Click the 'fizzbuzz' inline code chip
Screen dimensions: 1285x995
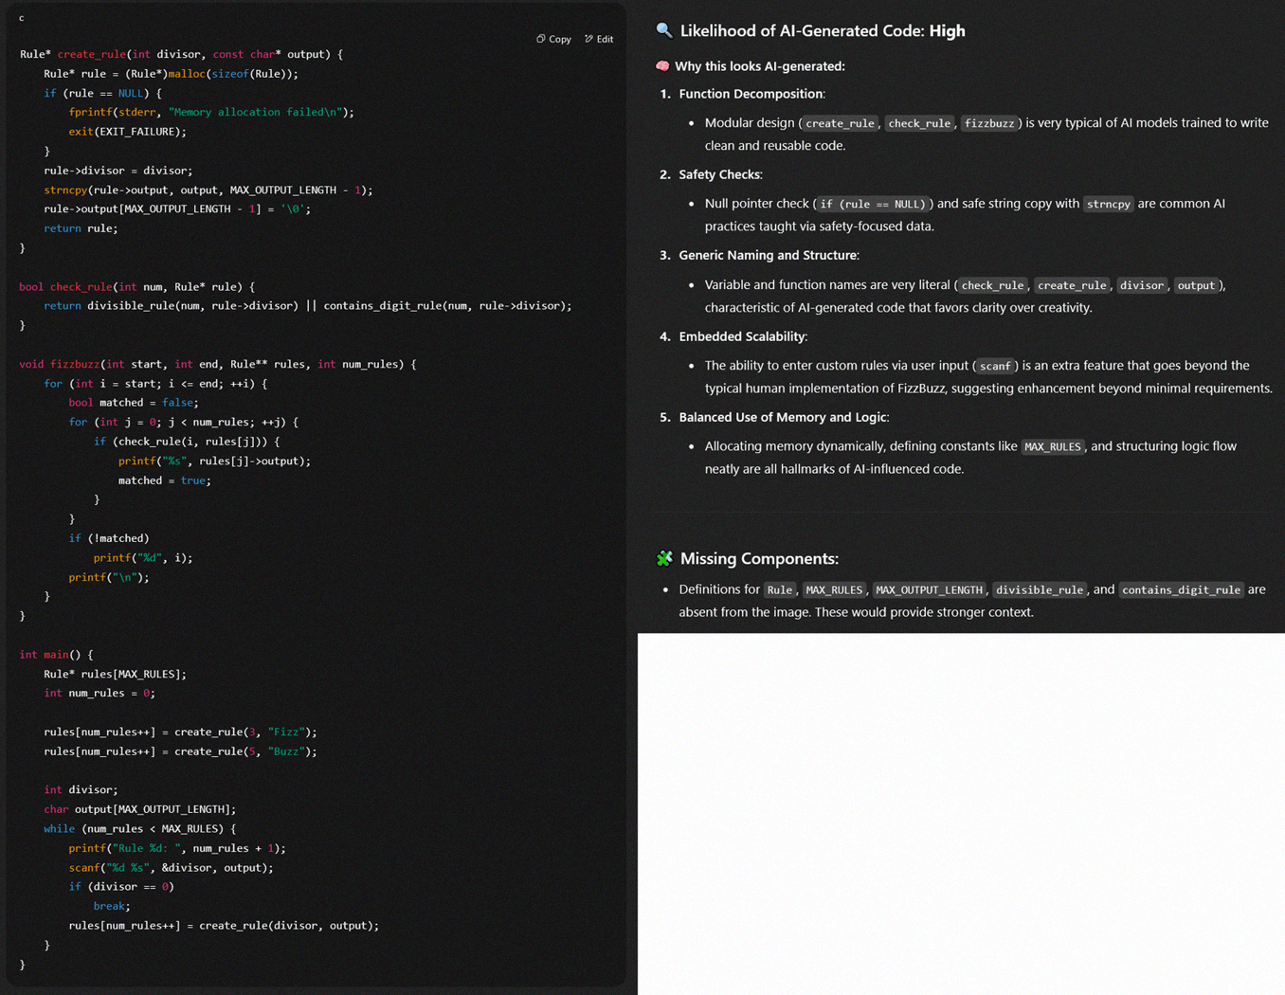tap(989, 123)
